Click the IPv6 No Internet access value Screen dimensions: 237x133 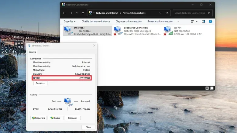(81, 66)
